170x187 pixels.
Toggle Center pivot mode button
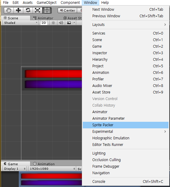(67, 10)
